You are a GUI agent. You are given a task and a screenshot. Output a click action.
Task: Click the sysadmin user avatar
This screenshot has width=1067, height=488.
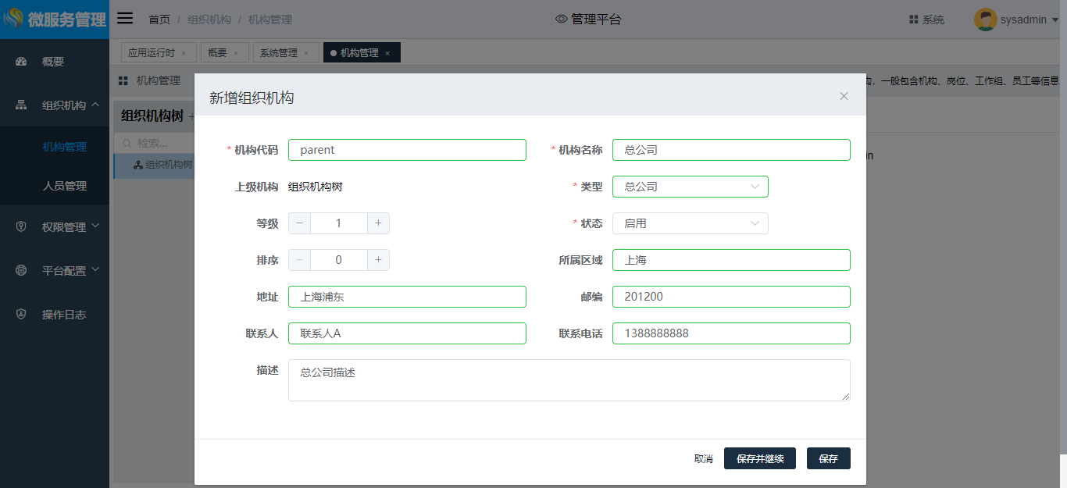tap(985, 20)
